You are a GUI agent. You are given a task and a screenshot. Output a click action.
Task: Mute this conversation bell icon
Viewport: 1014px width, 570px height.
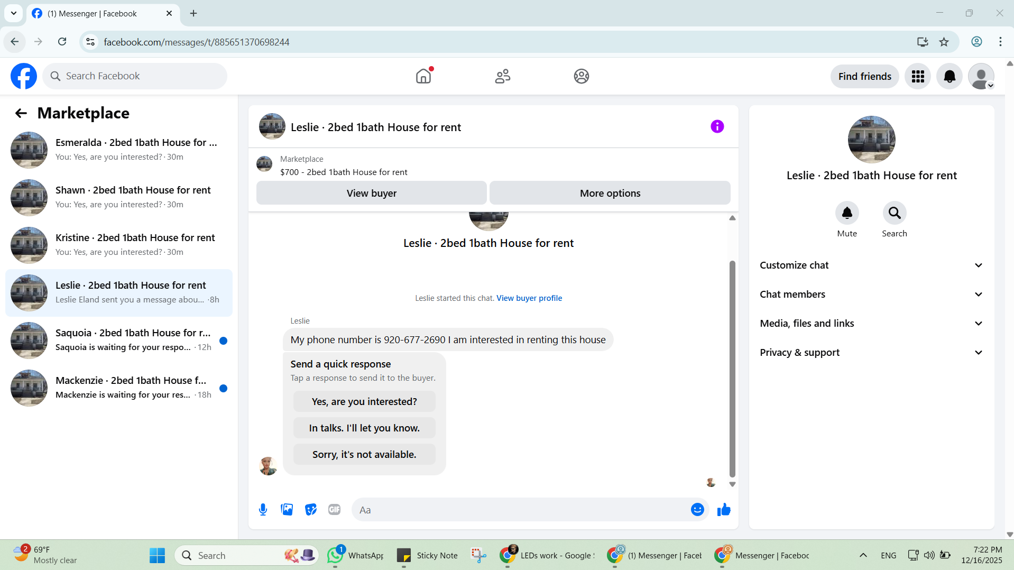pos(847,213)
